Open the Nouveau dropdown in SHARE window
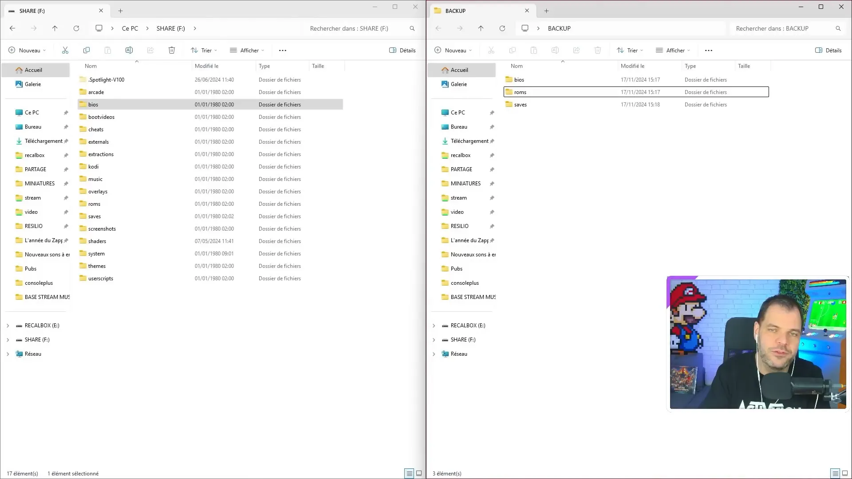Screen dimensions: 852x479 tap(27, 50)
